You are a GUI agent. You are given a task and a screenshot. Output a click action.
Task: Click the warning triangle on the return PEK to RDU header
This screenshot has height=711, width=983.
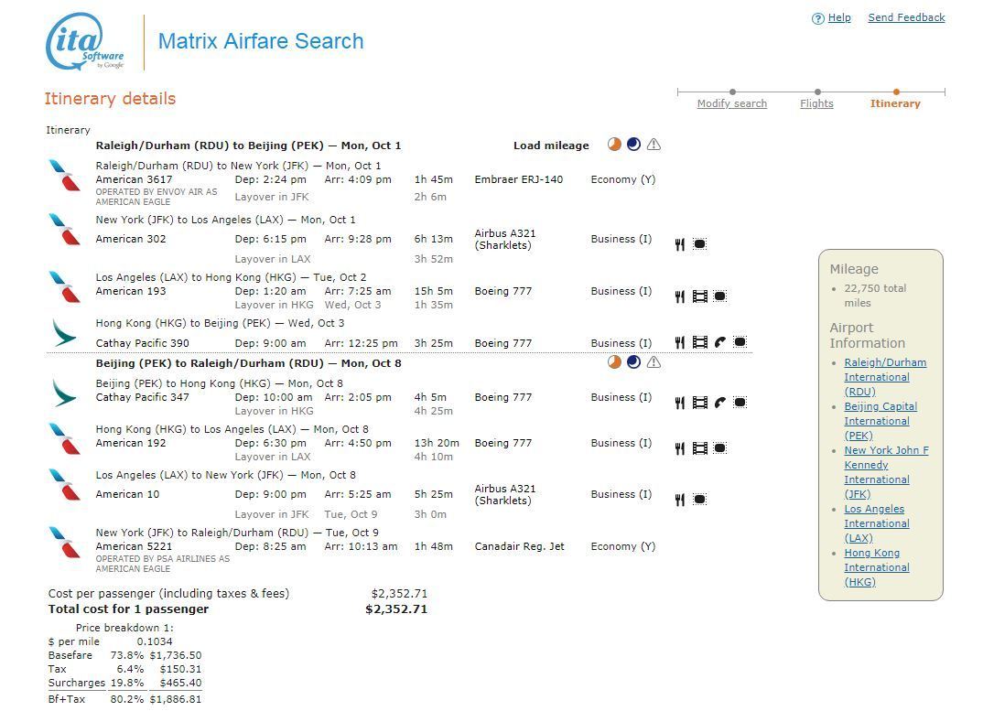point(654,361)
